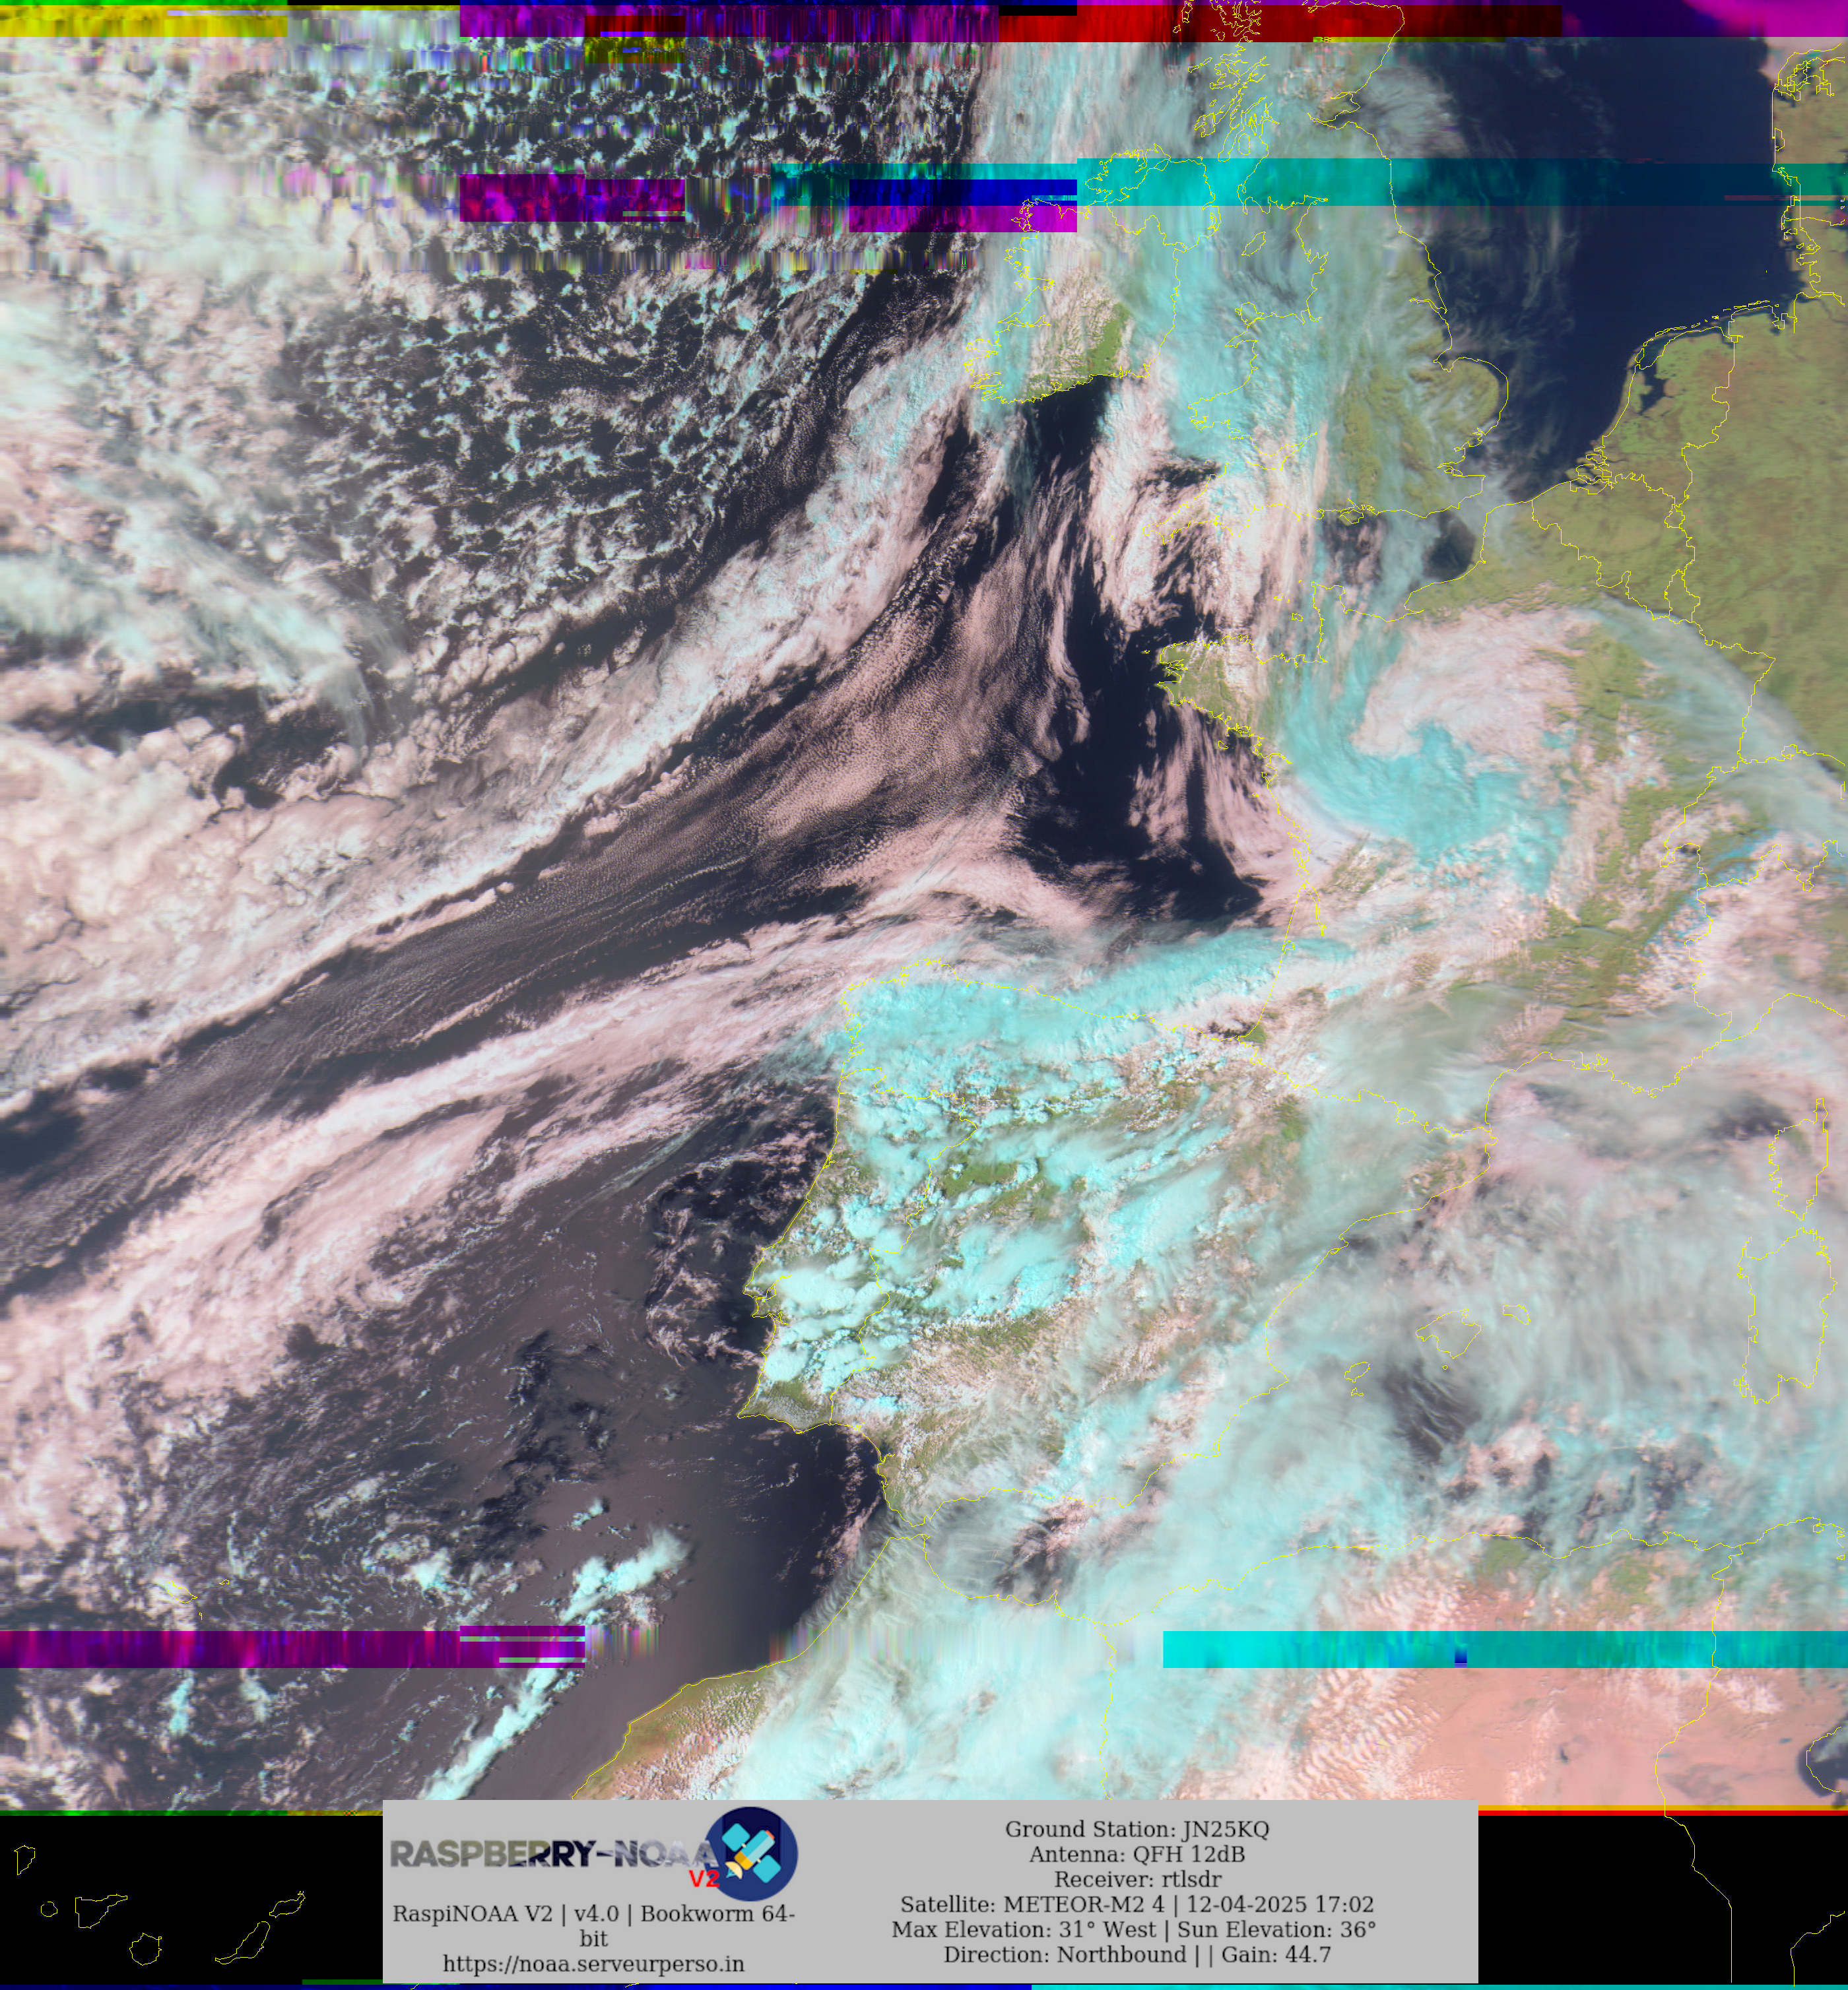The image size is (1848, 1990).
Task: Click the 'Max Elevation: 31° West' line
Action: [x=1134, y=1929]
